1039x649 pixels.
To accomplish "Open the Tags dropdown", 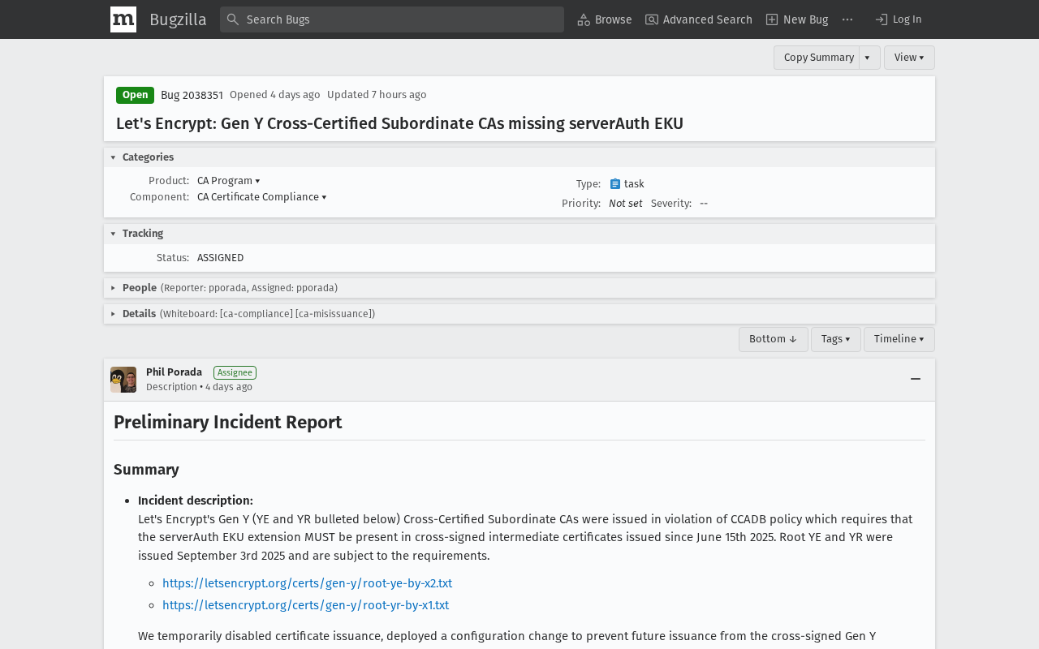I will pos(835,339).
